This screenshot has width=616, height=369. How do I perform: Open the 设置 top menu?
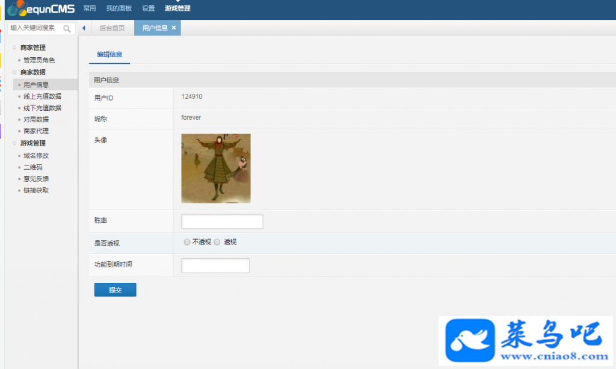point(148,8)
